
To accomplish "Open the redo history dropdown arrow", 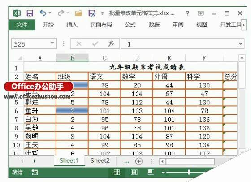I will 68,13.
